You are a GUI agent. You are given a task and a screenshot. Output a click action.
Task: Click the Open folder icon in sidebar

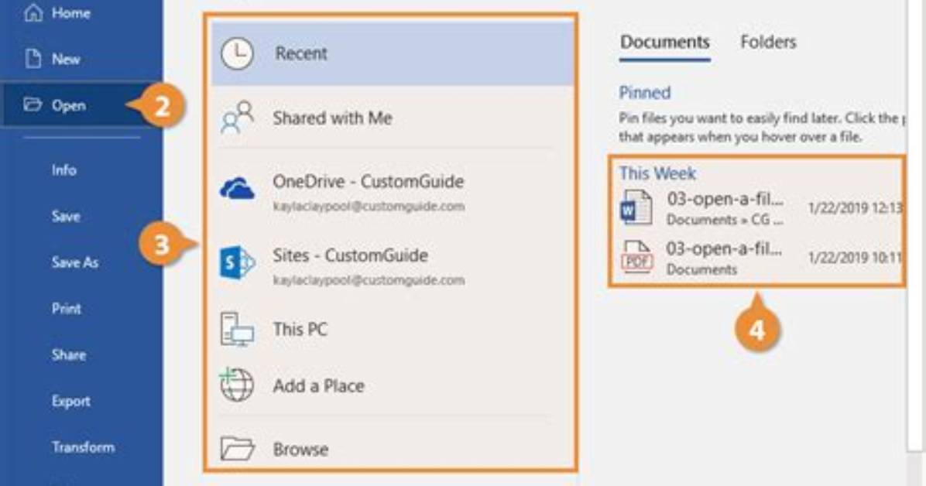pos(33,104)
